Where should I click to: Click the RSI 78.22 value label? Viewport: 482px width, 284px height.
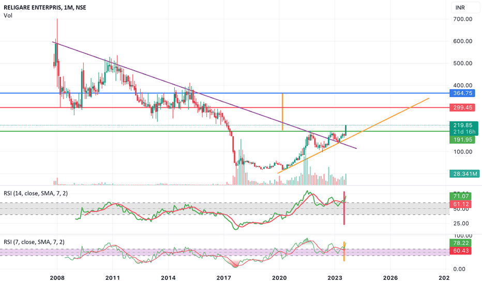click(x=460, y=243)
